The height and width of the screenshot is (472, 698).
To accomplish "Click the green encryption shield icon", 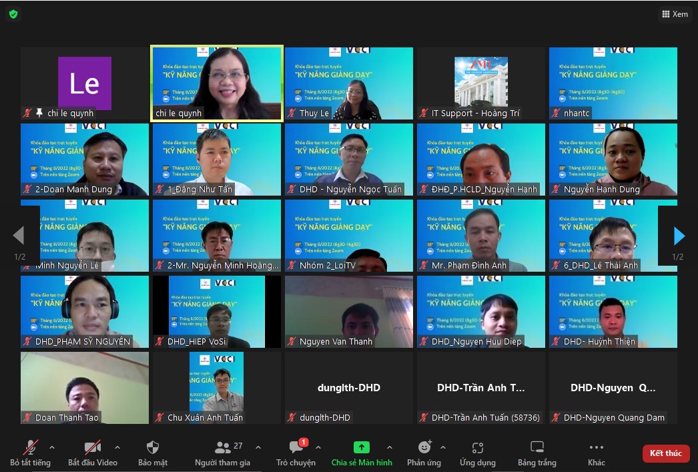I will 13,14.
